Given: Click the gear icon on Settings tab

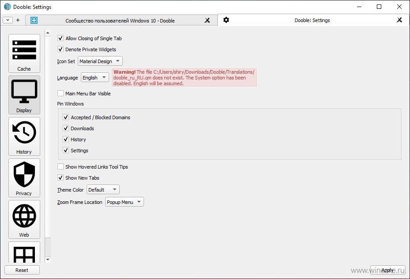Looking at the screenshot, I should point(226,20).
